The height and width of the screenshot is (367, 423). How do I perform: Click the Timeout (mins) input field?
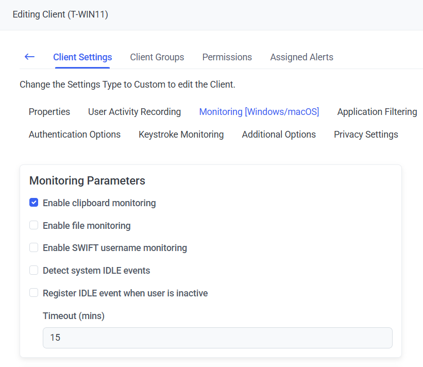click(x=217, y=338)
